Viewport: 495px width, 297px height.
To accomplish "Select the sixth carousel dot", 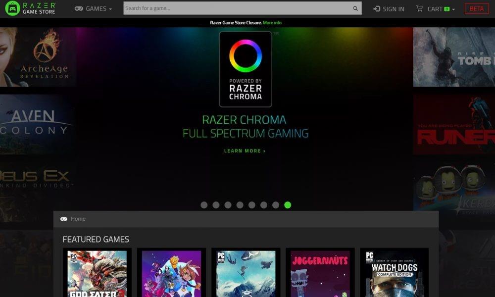I will (264, 205).
